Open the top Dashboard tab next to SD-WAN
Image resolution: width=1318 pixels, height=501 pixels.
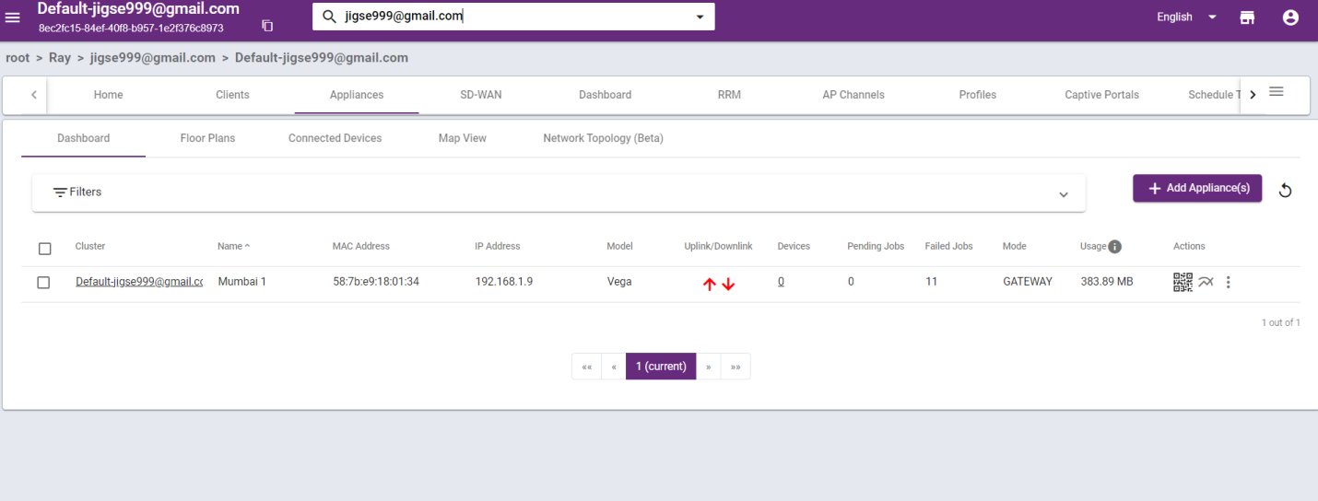(x=605, y=94)
